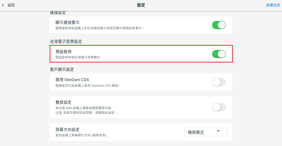Click the 屏幕方向設定 setting title

click(x=68, y=130)
